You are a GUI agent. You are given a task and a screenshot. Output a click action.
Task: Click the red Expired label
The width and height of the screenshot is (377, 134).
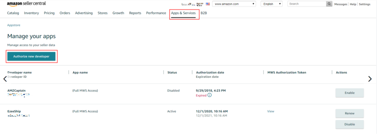(x=201, y=95)
